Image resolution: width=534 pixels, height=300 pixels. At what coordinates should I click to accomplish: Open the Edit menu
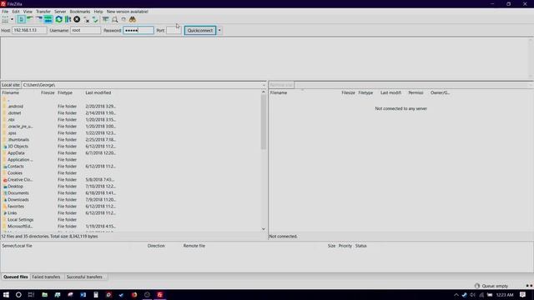(16, 12)
